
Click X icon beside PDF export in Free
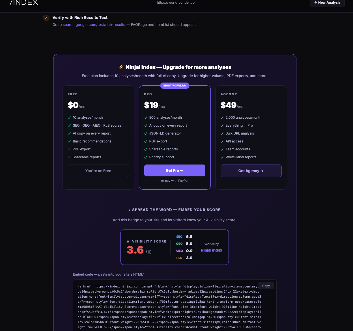coord(69,149)
